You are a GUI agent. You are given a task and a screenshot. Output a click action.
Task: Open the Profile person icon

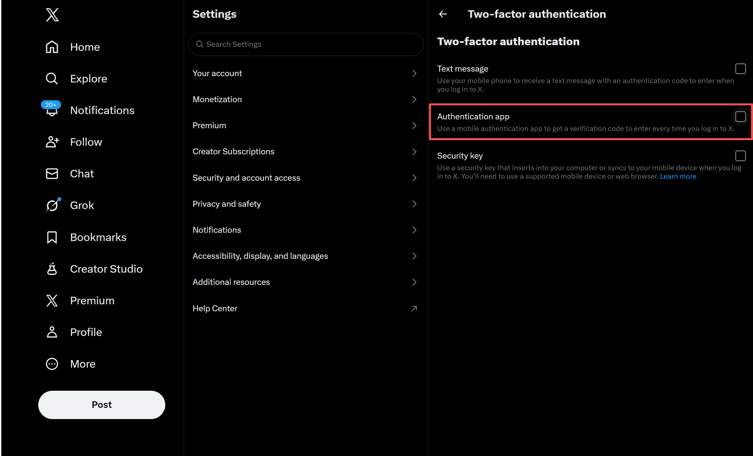52,332
